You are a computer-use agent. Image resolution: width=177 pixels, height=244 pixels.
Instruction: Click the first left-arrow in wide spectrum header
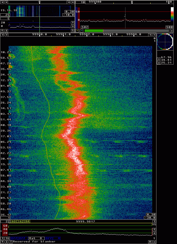(6, 2)
